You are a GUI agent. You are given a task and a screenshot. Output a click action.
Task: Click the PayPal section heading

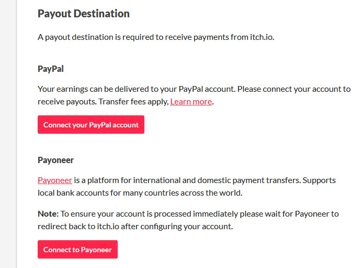(x=51, y=69)
